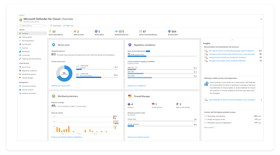
Task: Click the Inventory icon in sidebar
Action: [20, 48]
